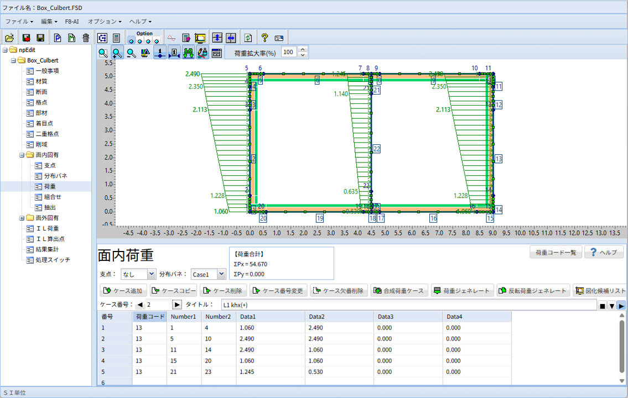Viewport: 628px width, 398px height.
Task: Click the trash can delete icon
Action: coord(86,38)
